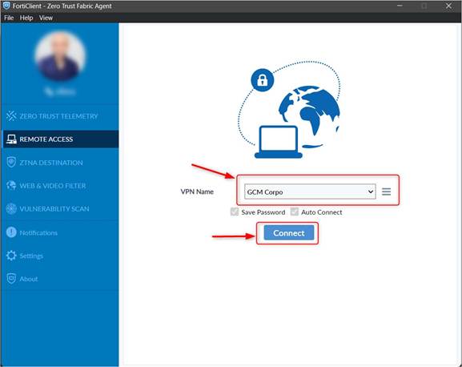Open the Vulnerability Scan section
Screen dimensions: 462x367
60,208
